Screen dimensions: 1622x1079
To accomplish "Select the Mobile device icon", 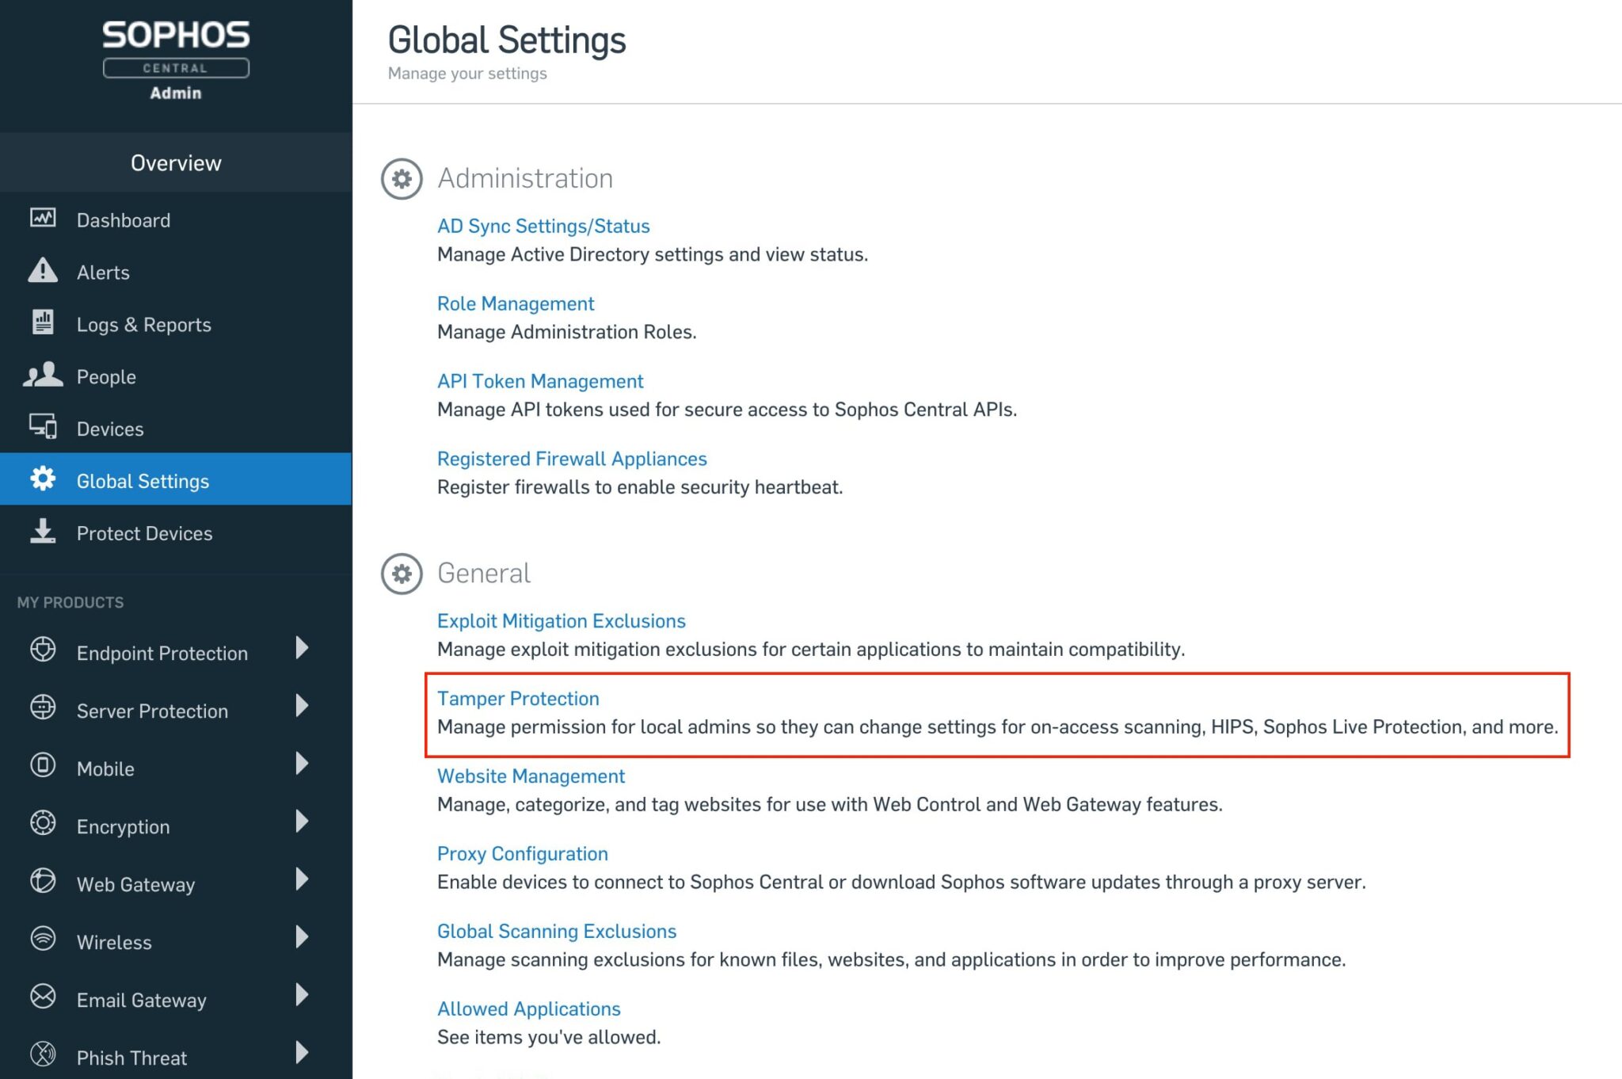I will pos(44,767).
